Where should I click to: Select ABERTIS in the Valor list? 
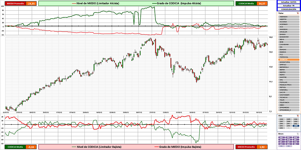tap(289, 19)
